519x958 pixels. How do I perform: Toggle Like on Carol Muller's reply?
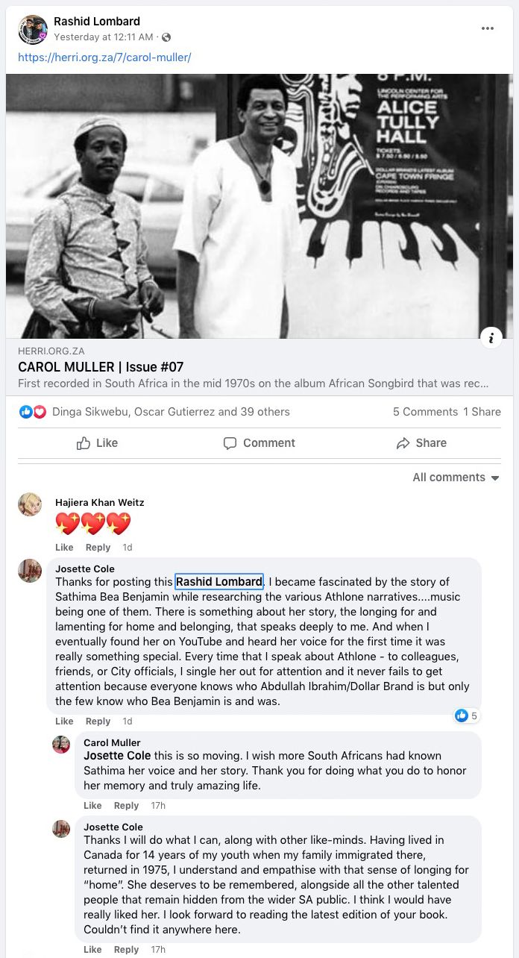pos(92,806)
